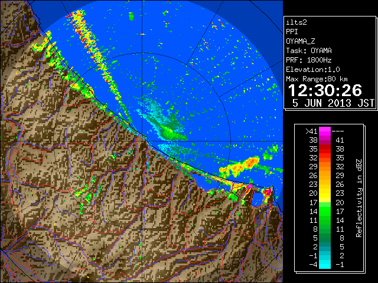The height and width of the screenshot is (283, 378).
Task: Select the 'Task: OYAMA' line
Action: [x=309, y=51]
